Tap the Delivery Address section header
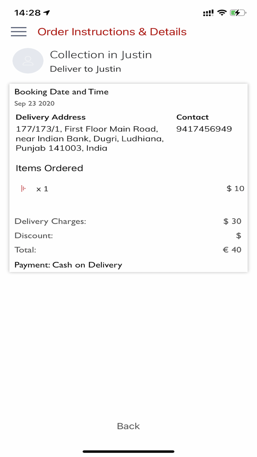The height and width of the screenshot is (457, 257). pyautogui.click(x=51, y=117)
